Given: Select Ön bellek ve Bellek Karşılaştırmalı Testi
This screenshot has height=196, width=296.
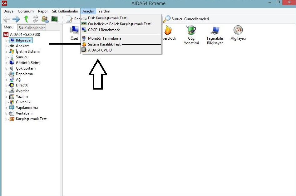Looking at the screenshot, I should [121, 24].
